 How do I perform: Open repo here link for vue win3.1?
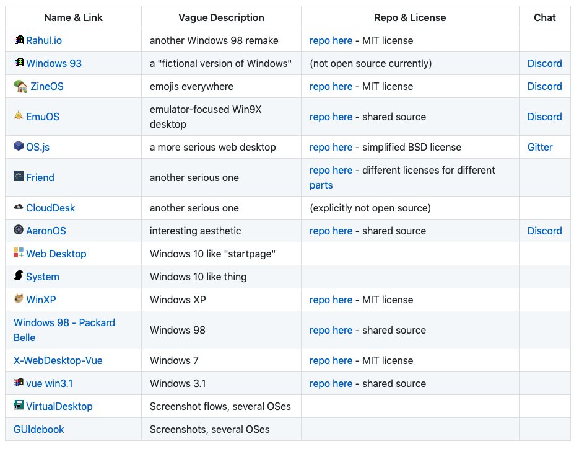pyautogui.click(x=331, y=384)
